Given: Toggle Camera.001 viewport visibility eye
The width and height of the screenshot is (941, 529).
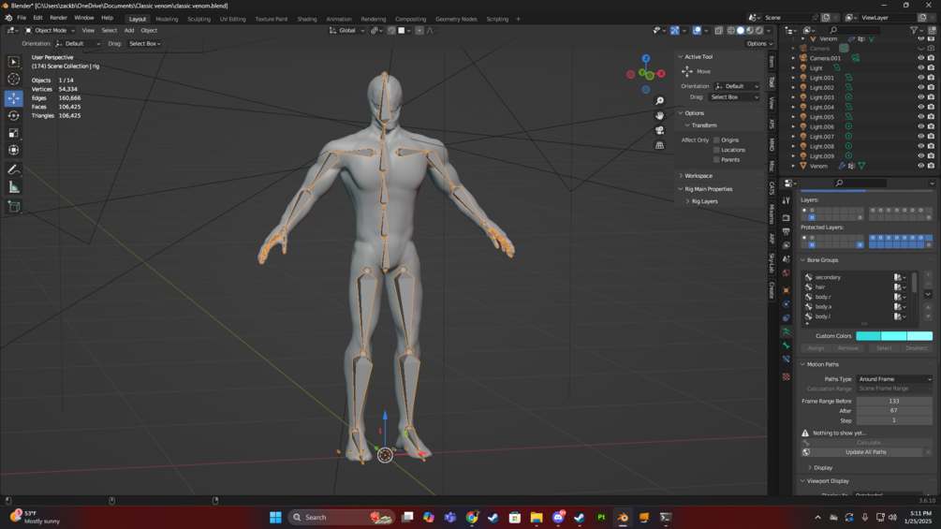Looking at the screenshot, I should [920, 58].
